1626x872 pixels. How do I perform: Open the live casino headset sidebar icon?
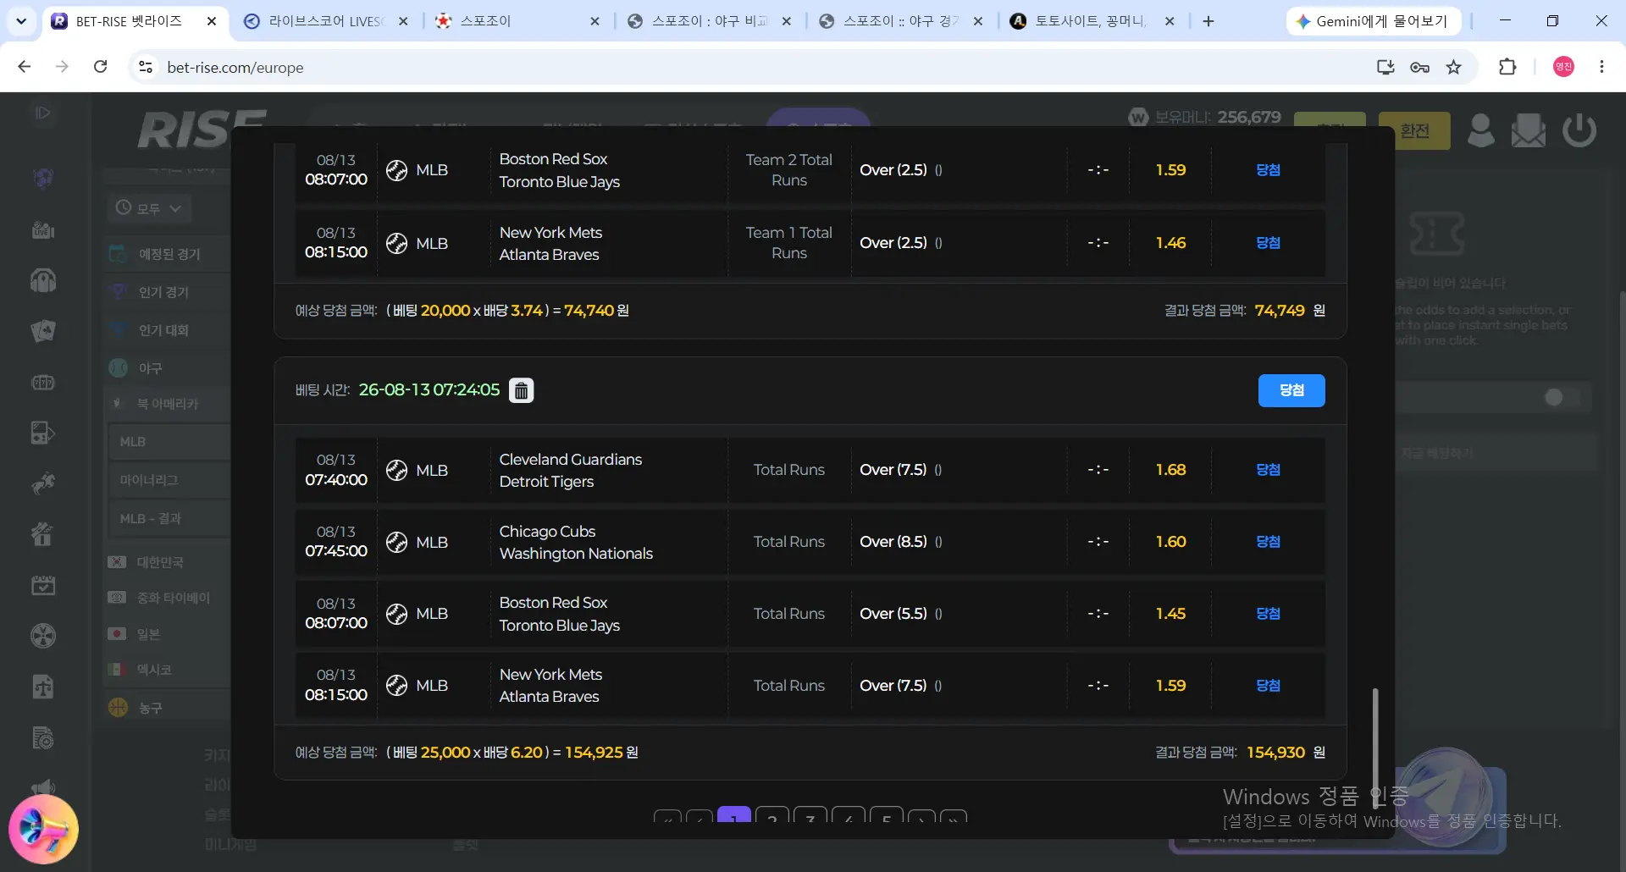point(43,280)
